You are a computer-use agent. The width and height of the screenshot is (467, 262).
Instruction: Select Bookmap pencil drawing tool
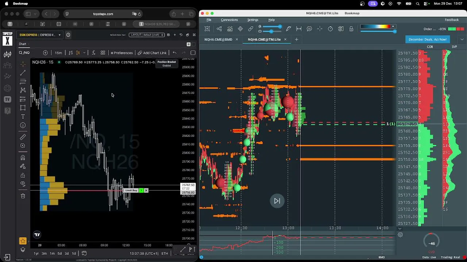289,29
